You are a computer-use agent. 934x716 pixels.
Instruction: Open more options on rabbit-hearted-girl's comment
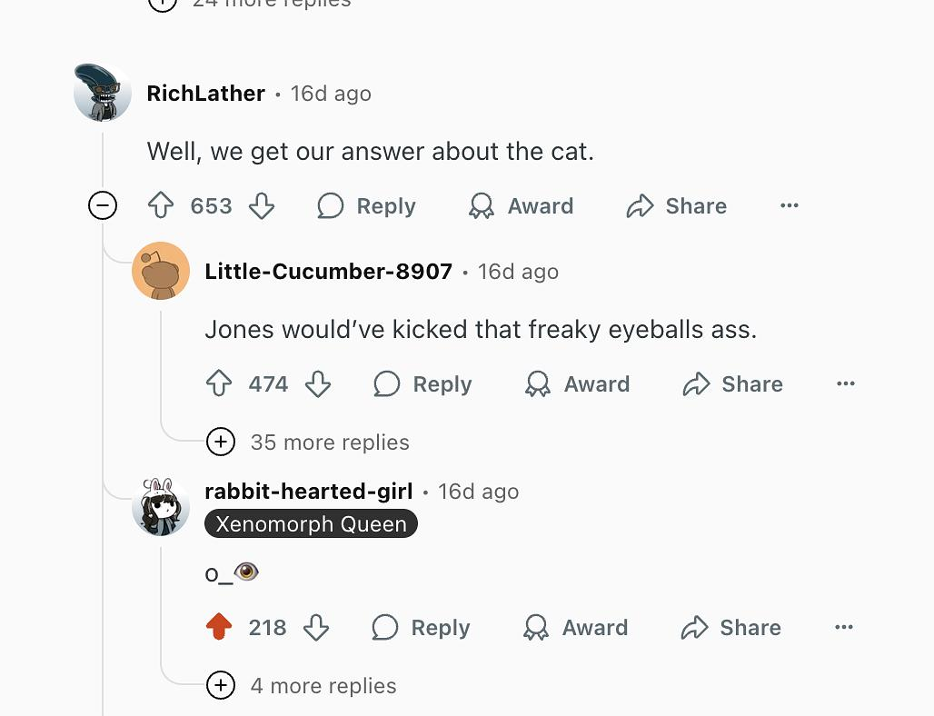844,628
